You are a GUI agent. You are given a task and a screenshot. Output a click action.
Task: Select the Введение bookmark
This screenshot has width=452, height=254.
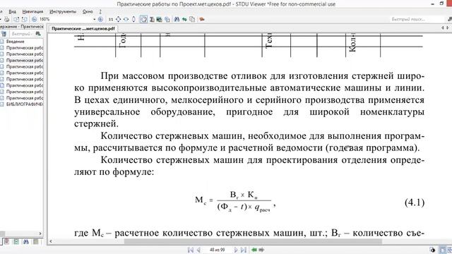point(16,42)
